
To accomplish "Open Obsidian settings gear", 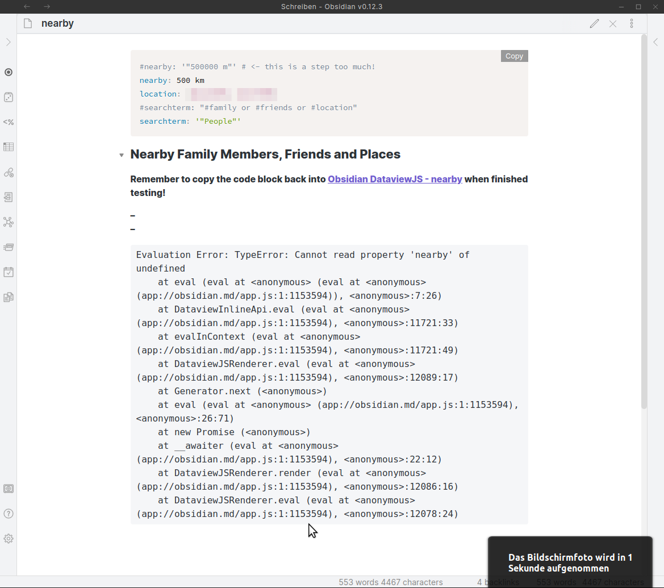I will coord(9,538).
